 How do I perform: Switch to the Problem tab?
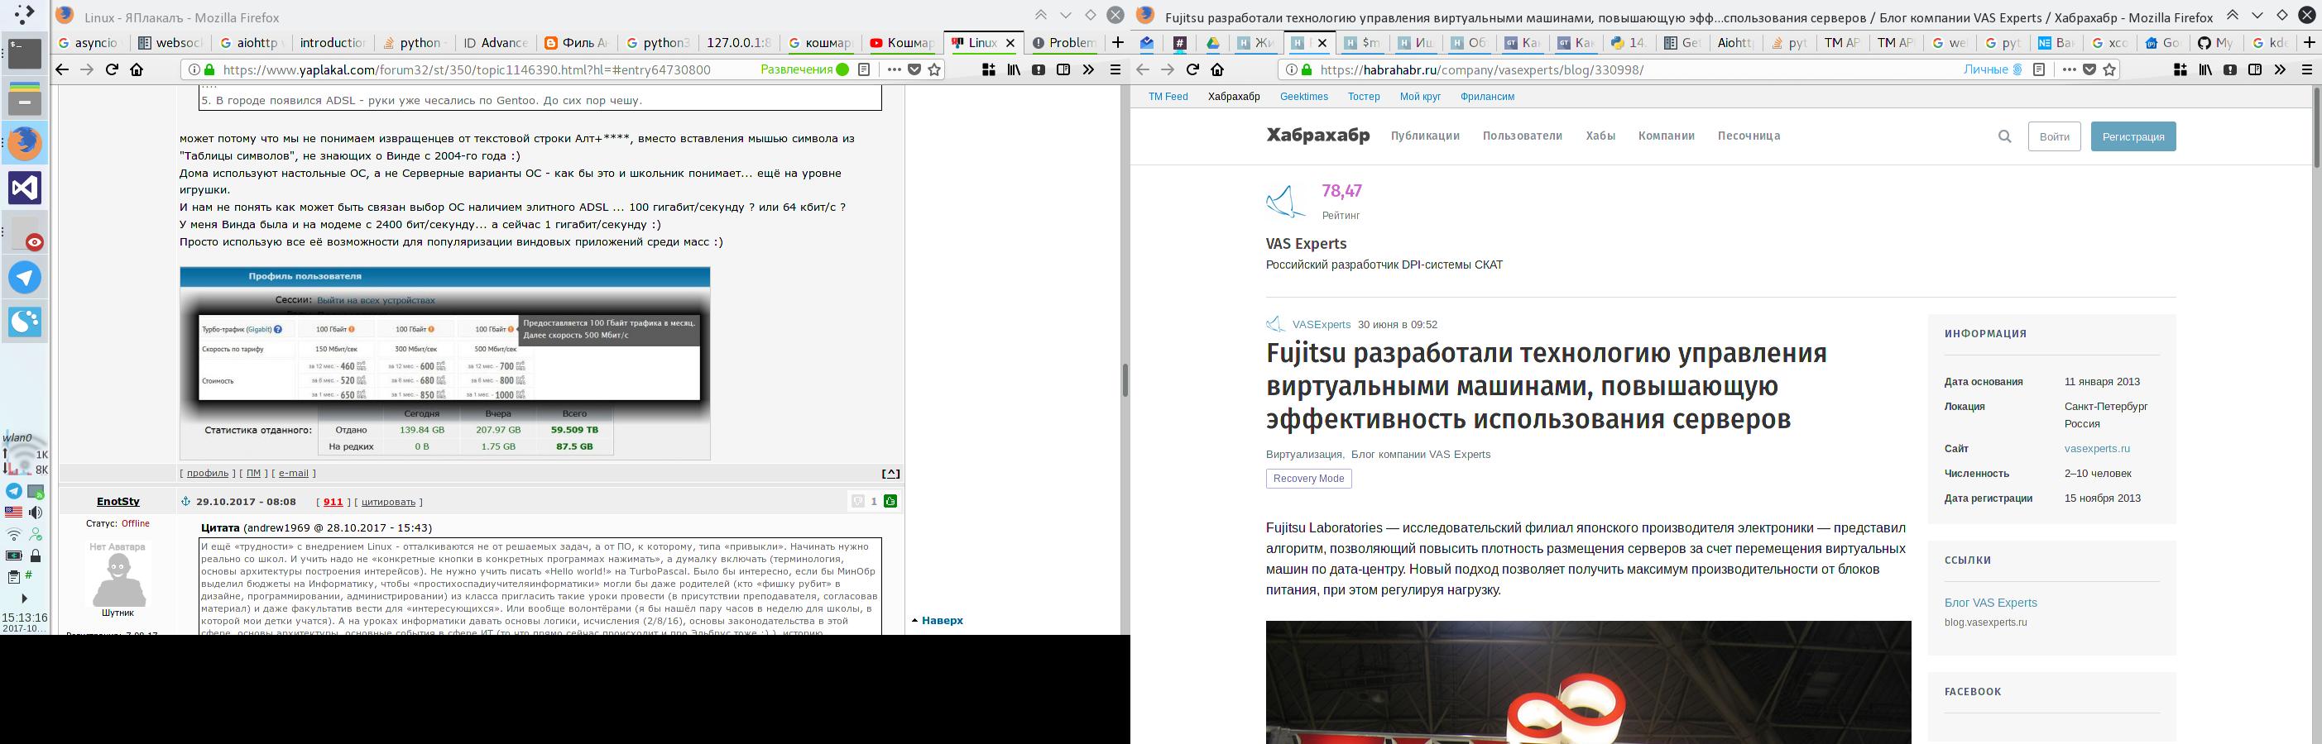pos(1063,42)
